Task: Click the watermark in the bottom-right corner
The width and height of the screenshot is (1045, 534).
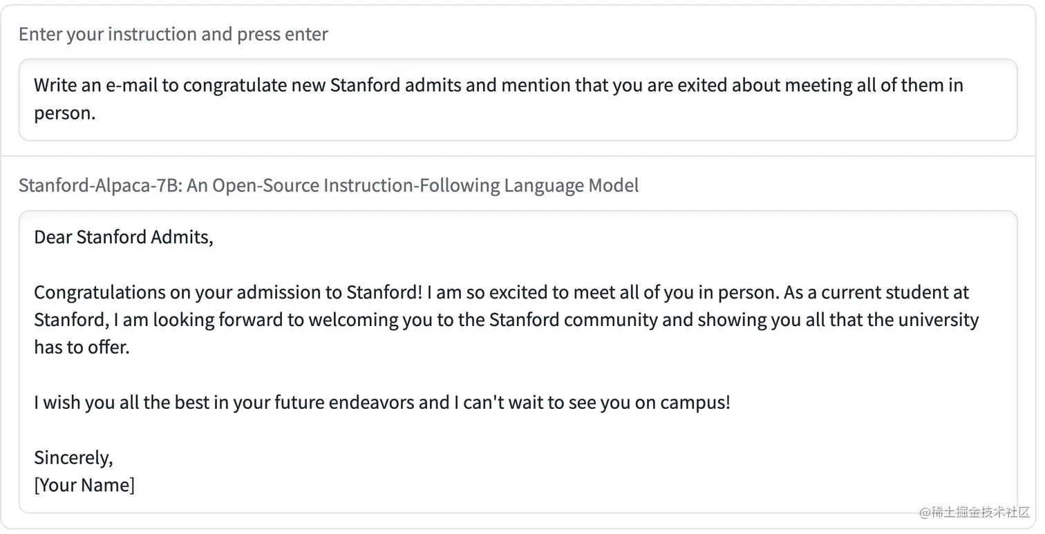Action: [x=975, y=513]
